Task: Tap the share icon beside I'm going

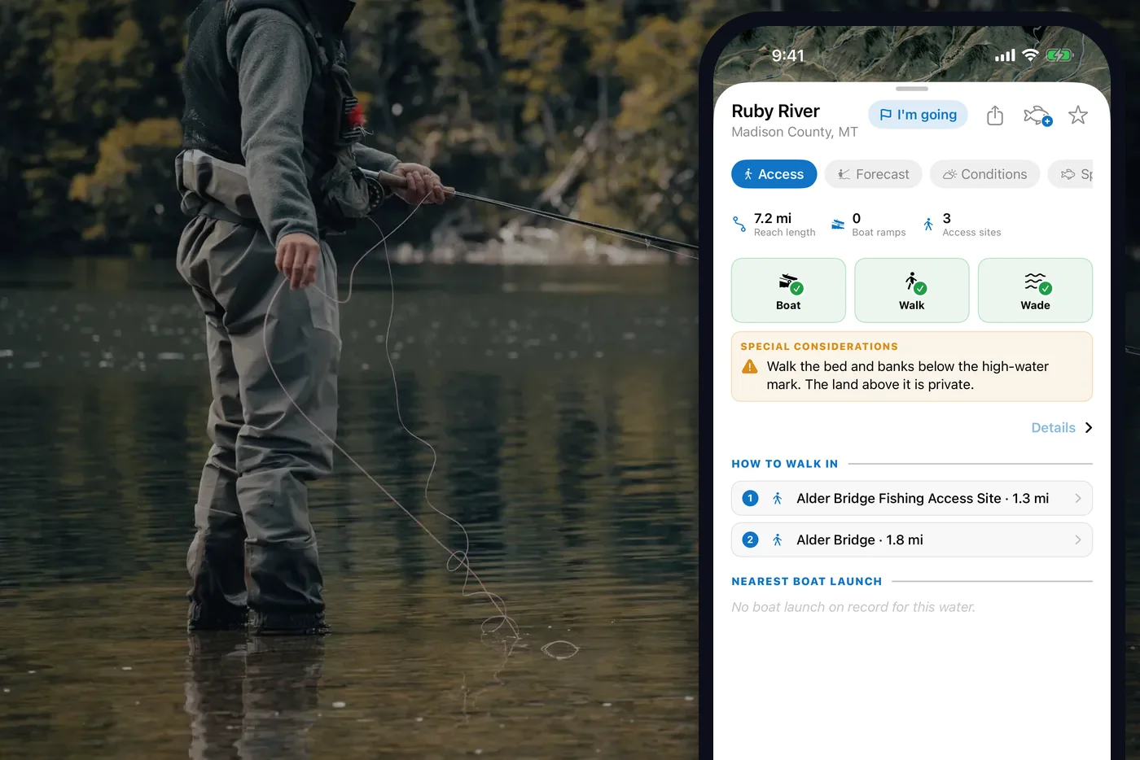Action: pos(995,116)
